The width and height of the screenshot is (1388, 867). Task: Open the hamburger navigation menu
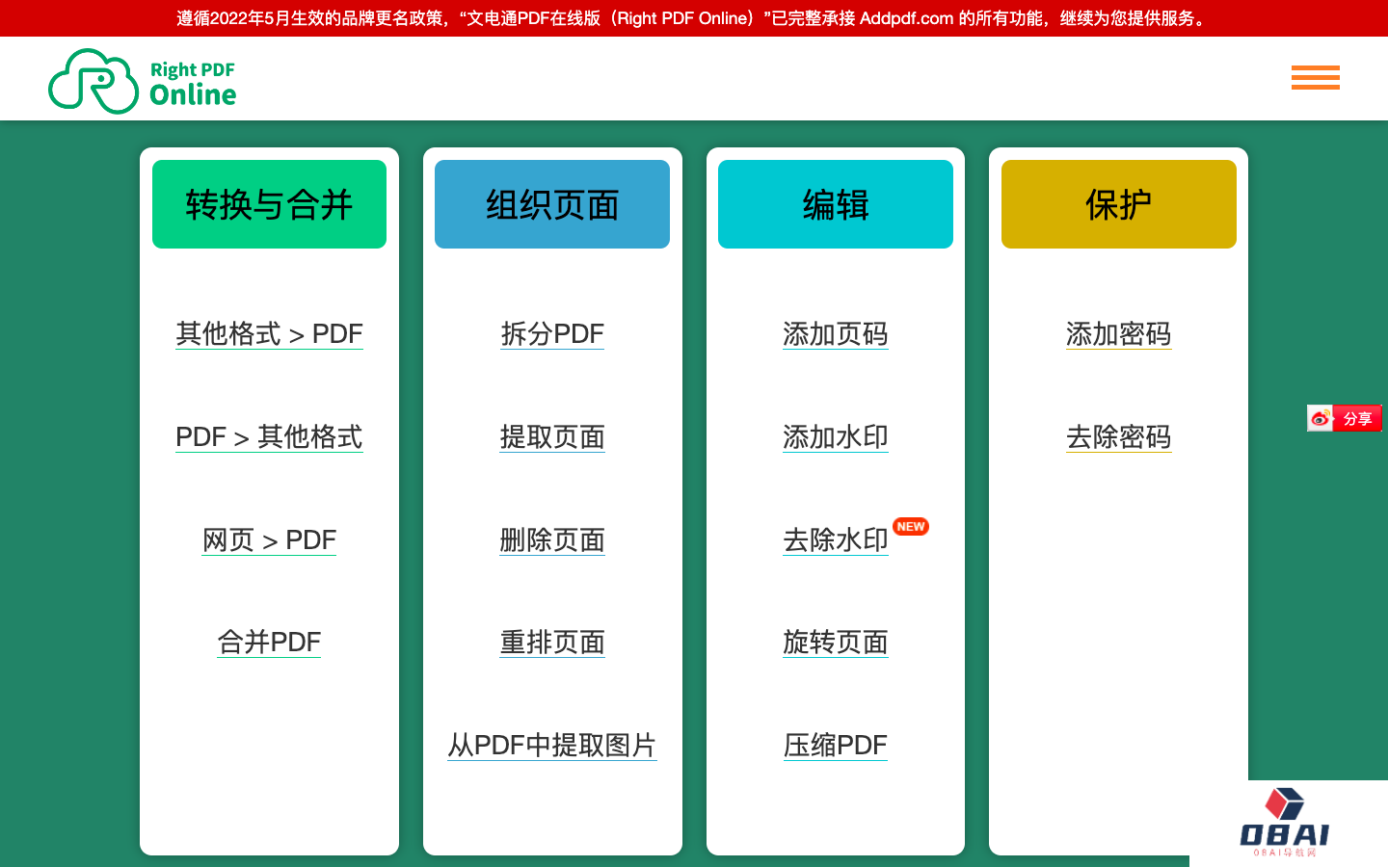(x=1315, y=78)
